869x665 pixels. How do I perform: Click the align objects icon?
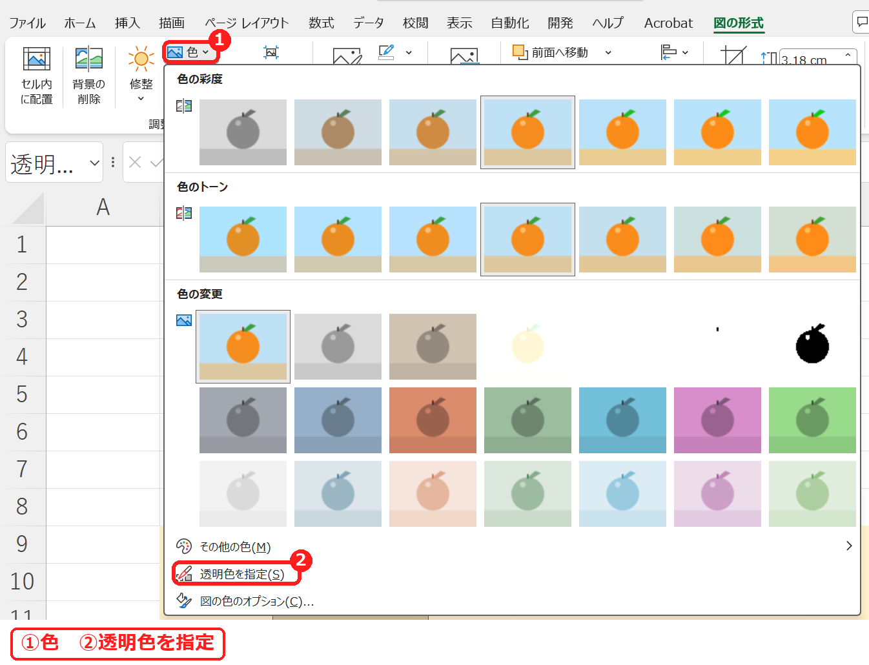point(668,52)
